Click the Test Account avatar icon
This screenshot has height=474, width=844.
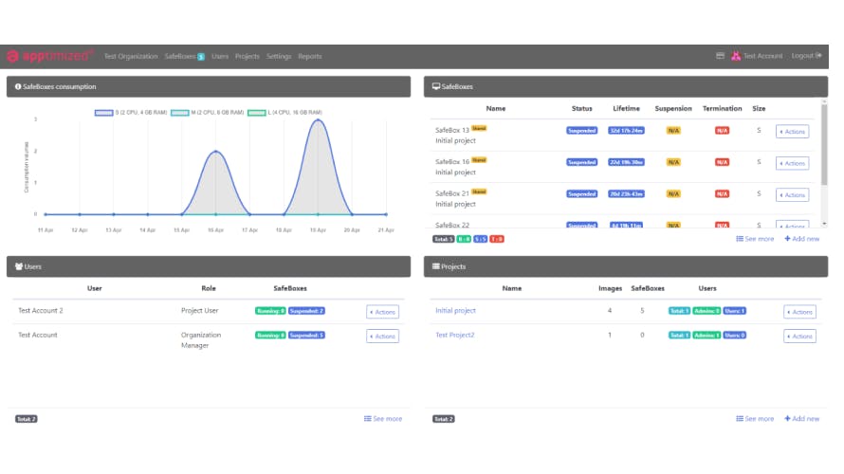tap(736, 56)
